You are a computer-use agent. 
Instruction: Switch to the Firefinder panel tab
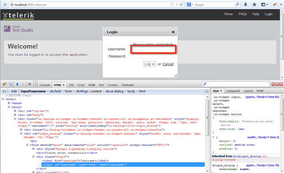[128, 85]
